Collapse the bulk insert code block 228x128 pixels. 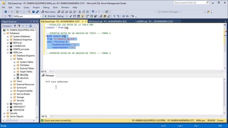point(46,36)
